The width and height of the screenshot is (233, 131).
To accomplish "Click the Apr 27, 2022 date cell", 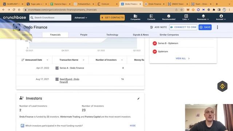I will tap(43, 68).
